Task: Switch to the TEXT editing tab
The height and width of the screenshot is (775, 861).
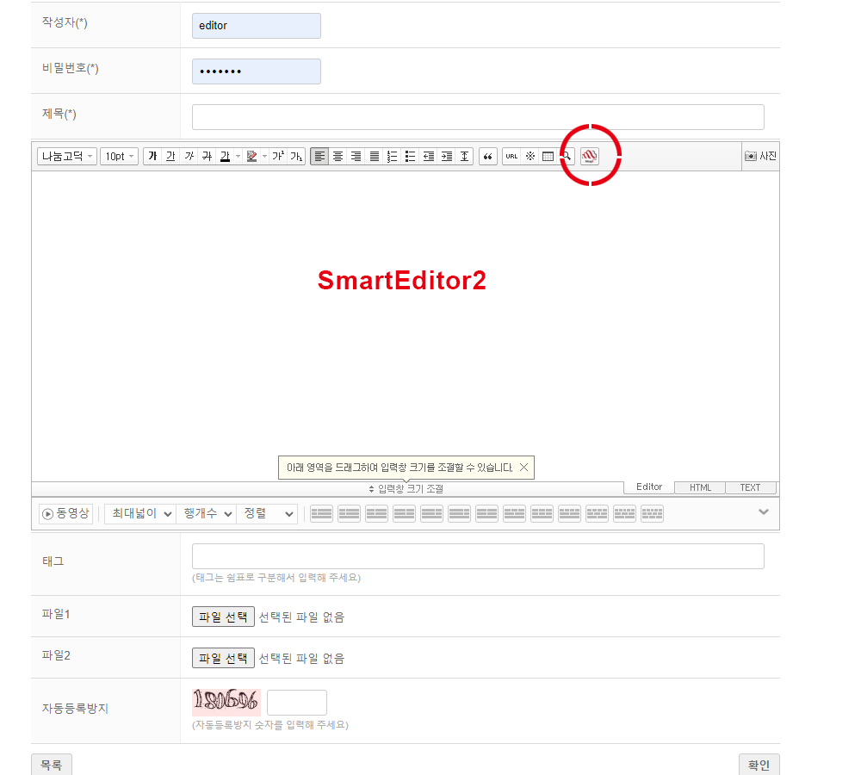Action: tap(751, 487)
